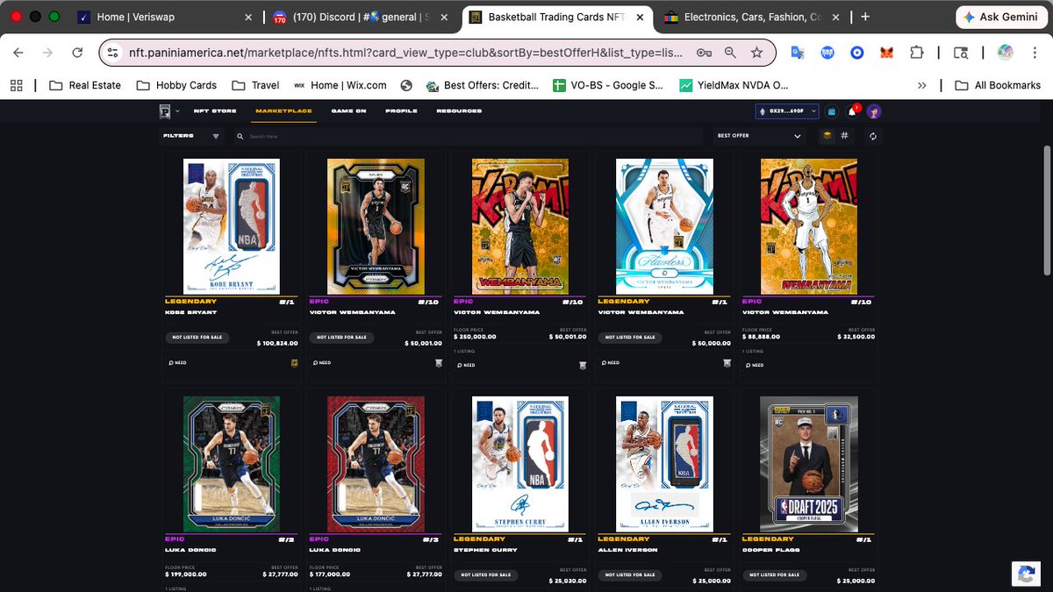Open the VO-BS Google Sheets bookmark
The image size is (1053, 592).
[608, 85]
